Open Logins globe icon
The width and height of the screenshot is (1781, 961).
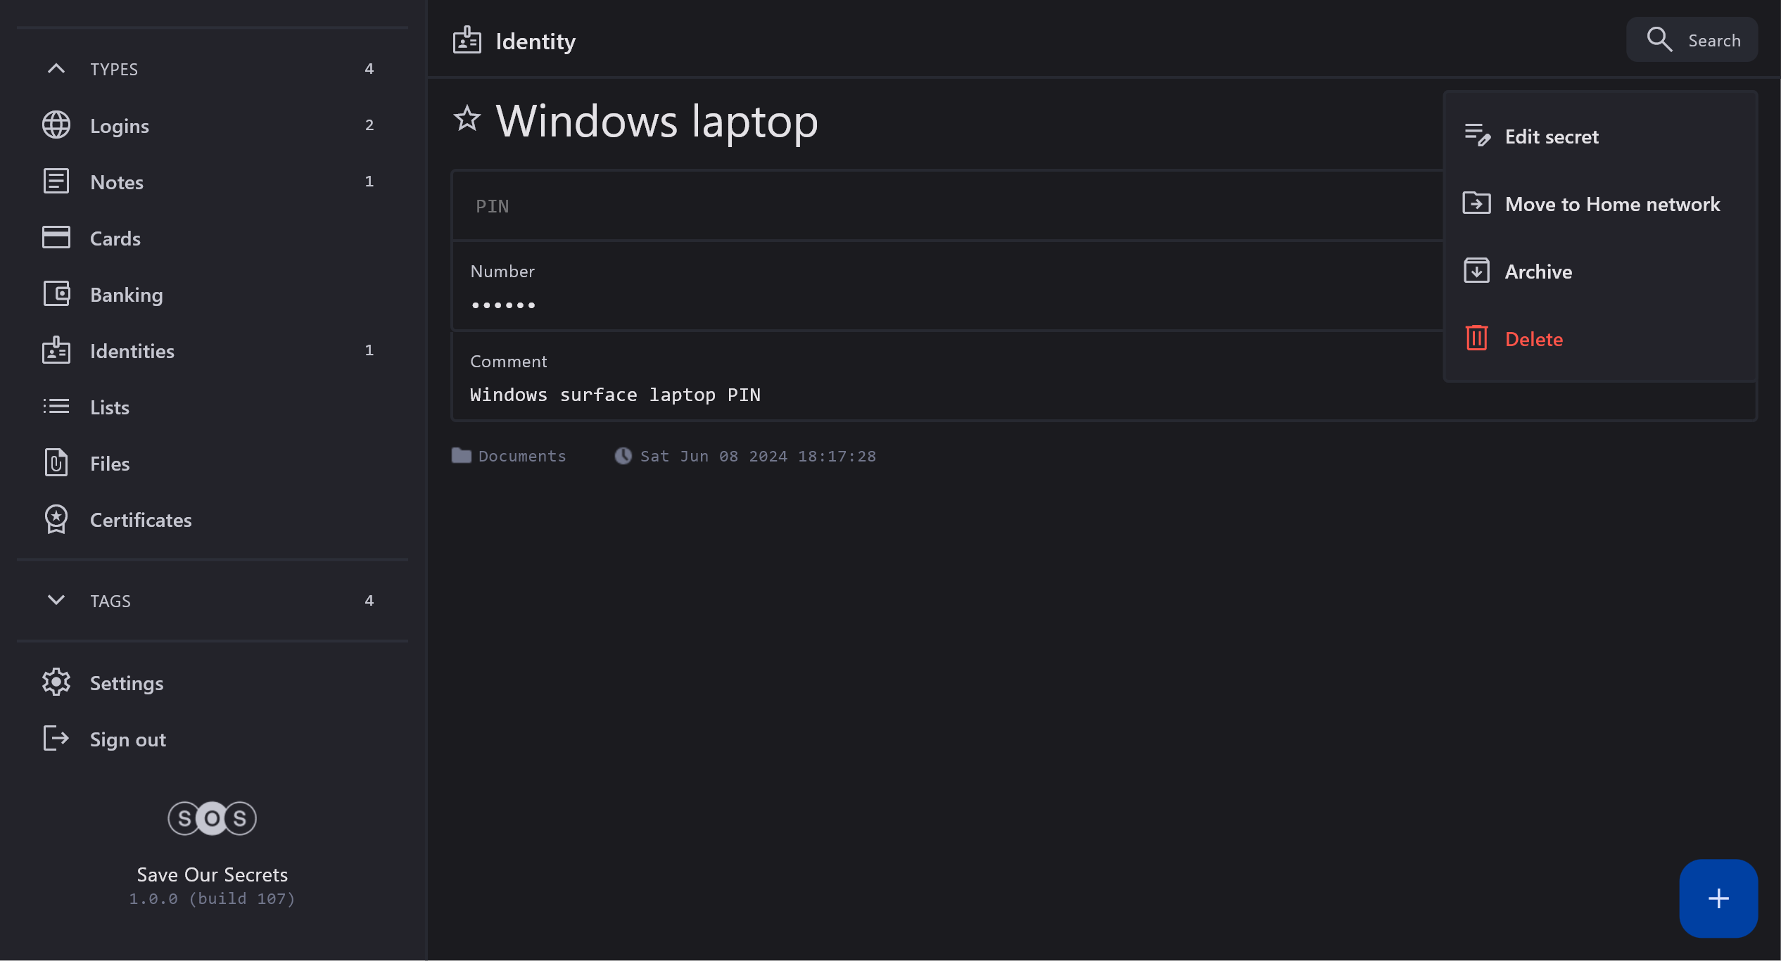click(x=56, y=125)
